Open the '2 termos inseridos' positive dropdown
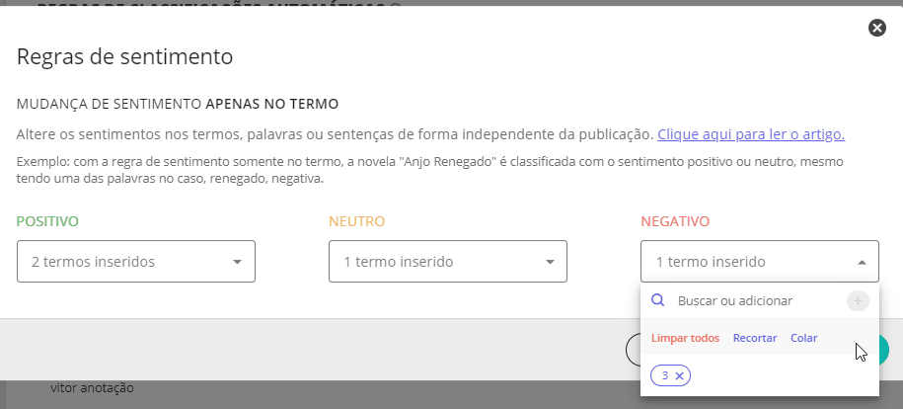903x409 pixels. [x=136, y=262]
